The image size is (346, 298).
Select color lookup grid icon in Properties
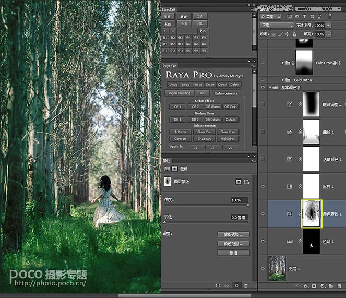point(167,169)
